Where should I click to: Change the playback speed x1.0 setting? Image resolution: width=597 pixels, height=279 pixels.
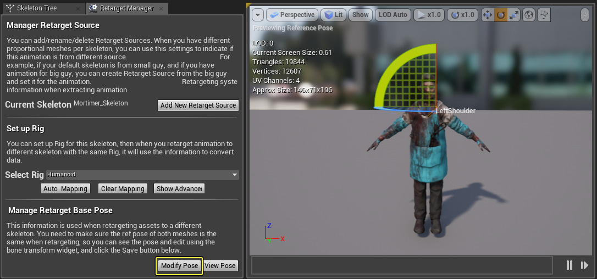coord(429,15)
